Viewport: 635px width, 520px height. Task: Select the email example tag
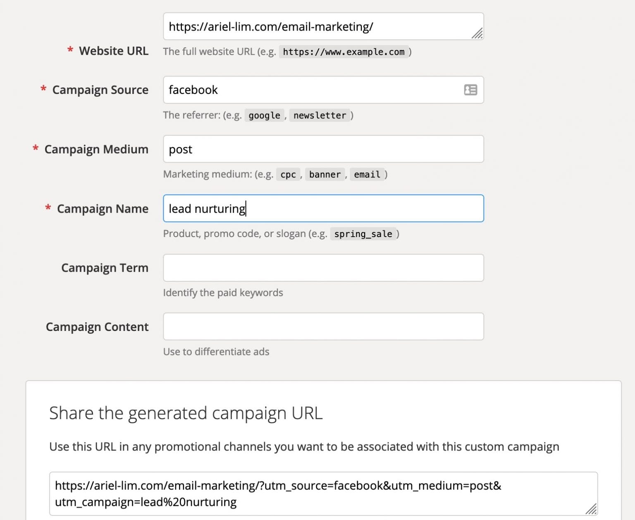(366, 175)
